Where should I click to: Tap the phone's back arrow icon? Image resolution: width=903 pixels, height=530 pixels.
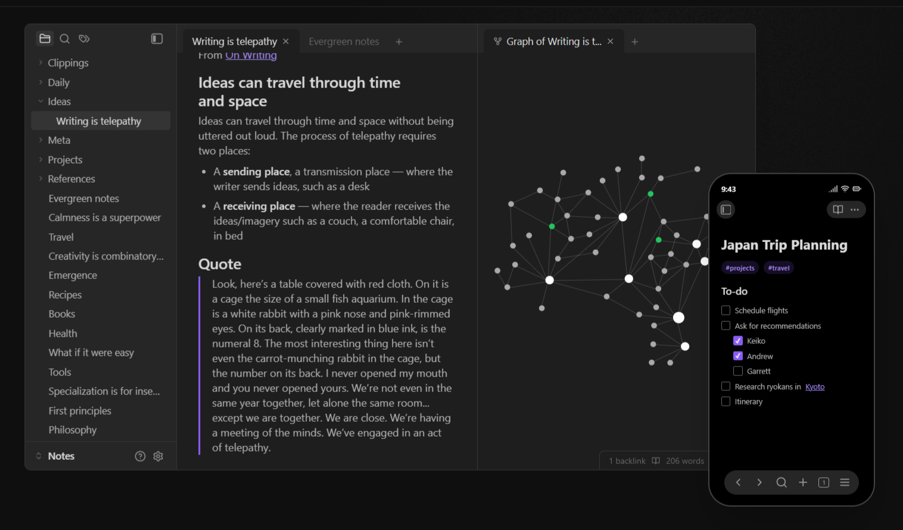tap(738, 482)
